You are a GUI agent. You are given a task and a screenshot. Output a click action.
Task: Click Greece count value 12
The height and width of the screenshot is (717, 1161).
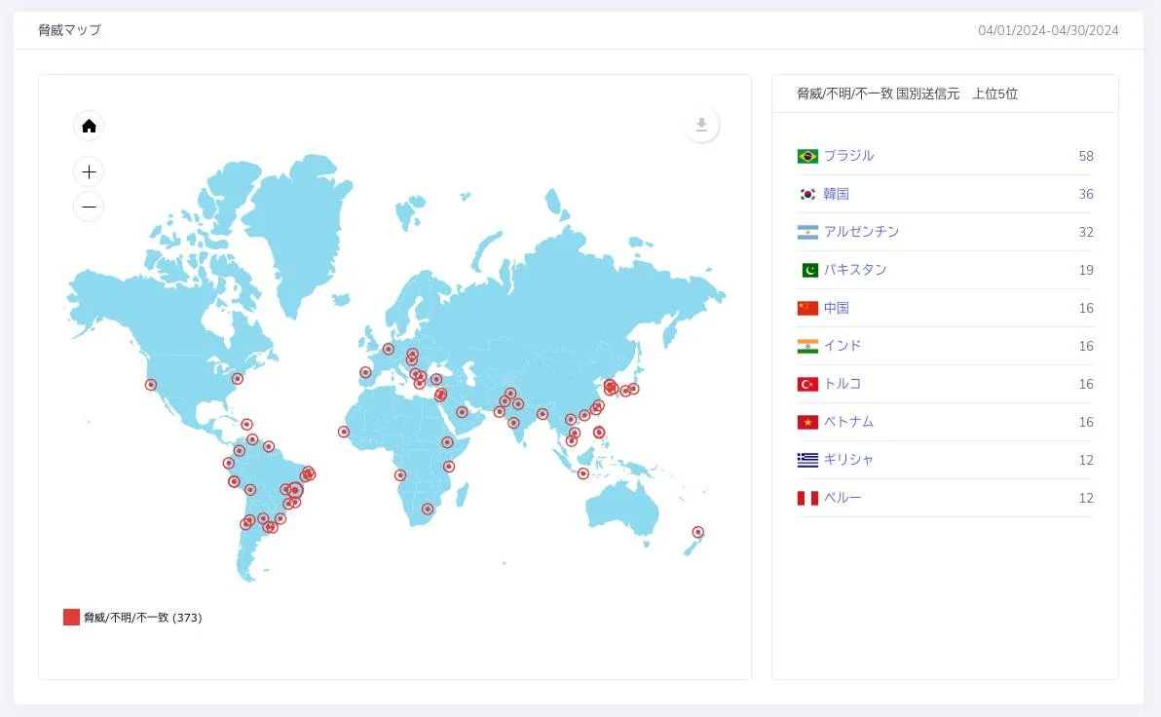coord(1085,460)
